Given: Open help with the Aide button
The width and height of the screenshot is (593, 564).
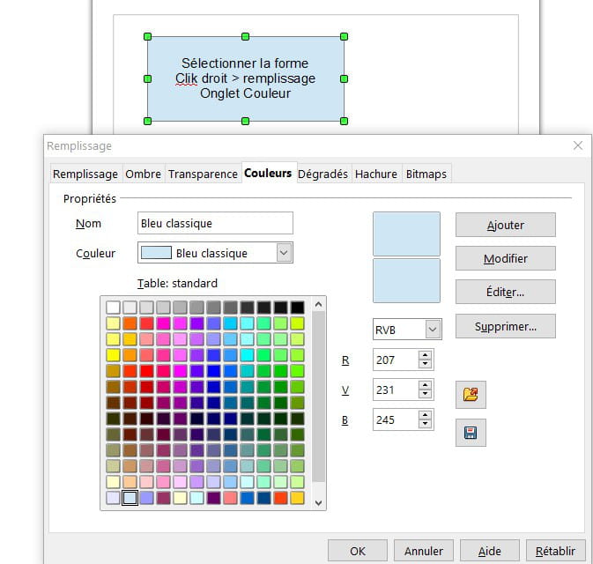Looking at the screenshot, I should click(489, 551).
